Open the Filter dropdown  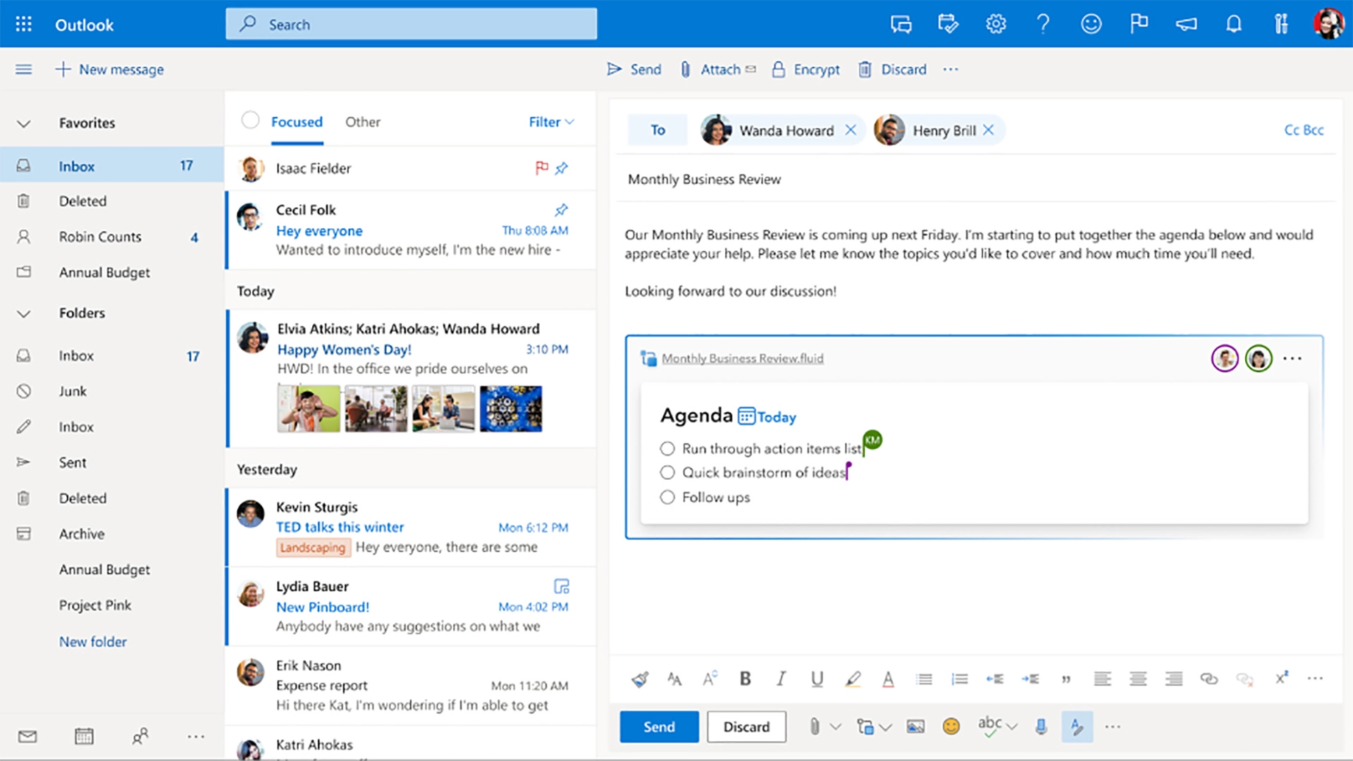tap(551, 122)
